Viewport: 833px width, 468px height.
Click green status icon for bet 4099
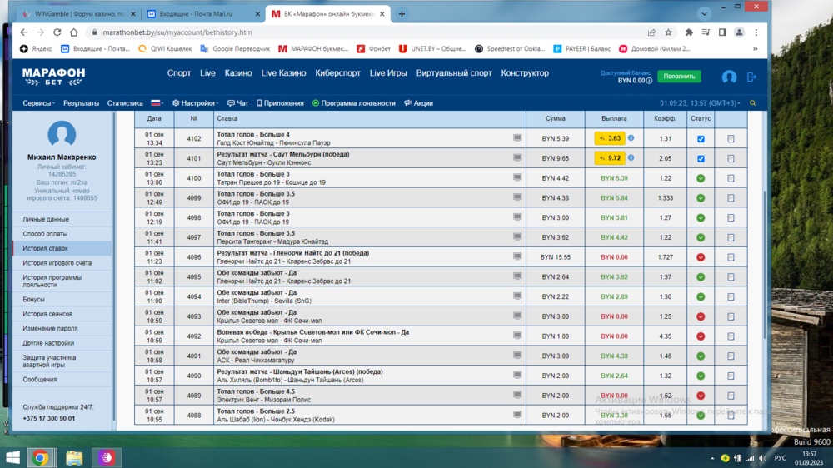coord(701,198)
